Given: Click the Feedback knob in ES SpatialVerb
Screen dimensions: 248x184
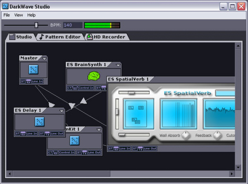Looking at the screenshot, I should pos(217,135).
